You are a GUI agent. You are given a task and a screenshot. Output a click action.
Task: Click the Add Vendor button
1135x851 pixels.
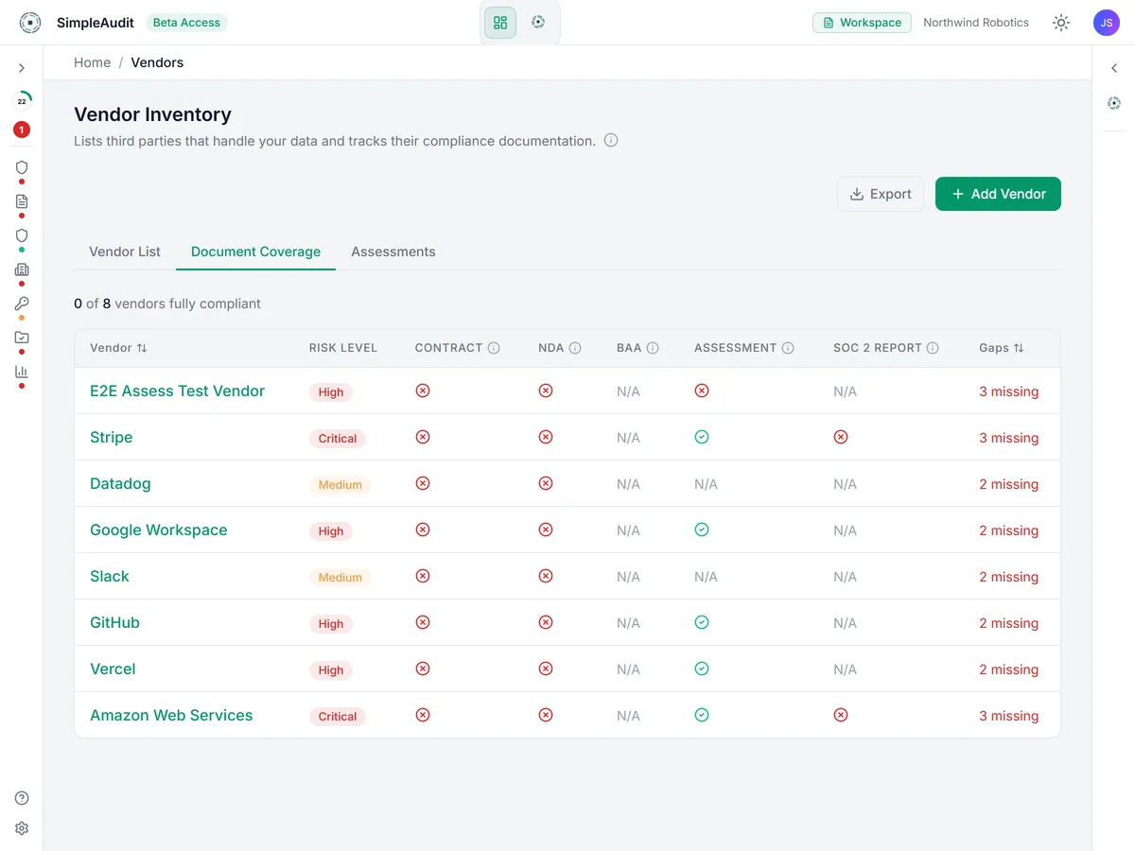(998, 194)
